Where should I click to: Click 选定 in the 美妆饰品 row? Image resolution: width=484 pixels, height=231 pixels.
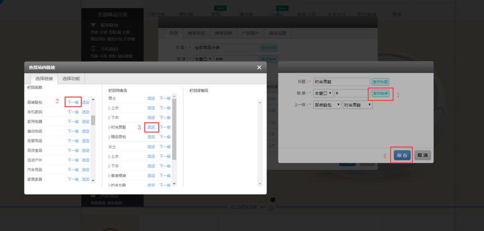point(86,131)
